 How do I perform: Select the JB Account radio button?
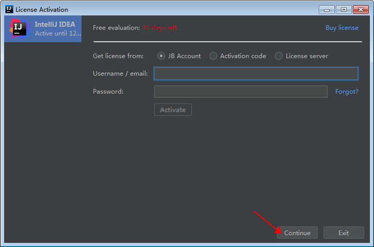coord(161,56)
